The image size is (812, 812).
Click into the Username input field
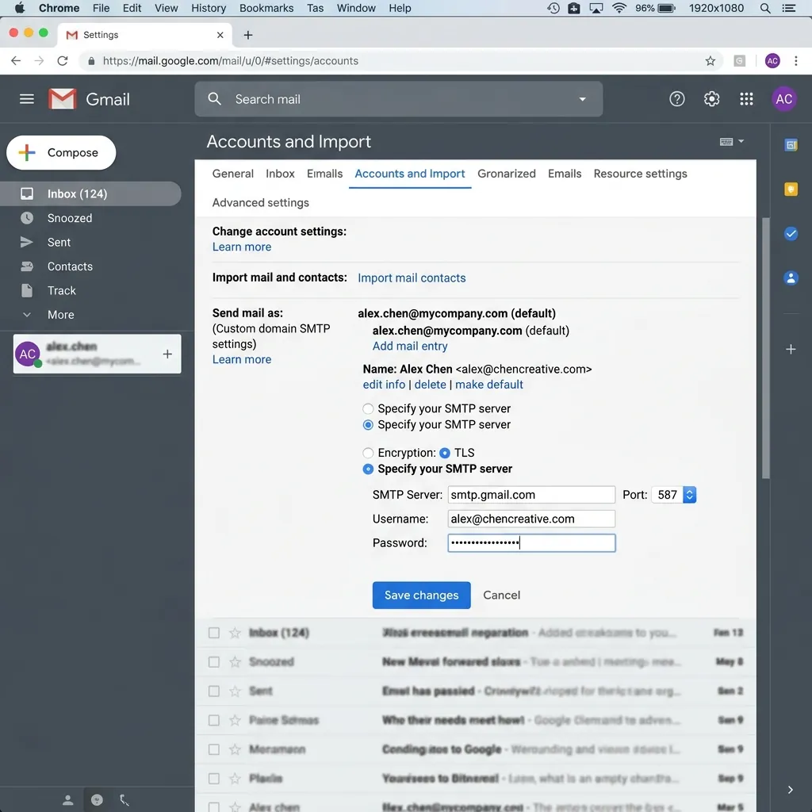click(531, 519)
